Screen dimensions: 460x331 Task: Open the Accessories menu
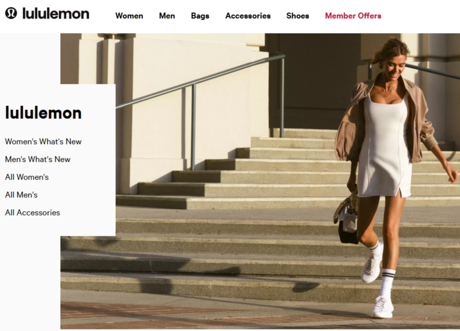(x=248, y=16)
